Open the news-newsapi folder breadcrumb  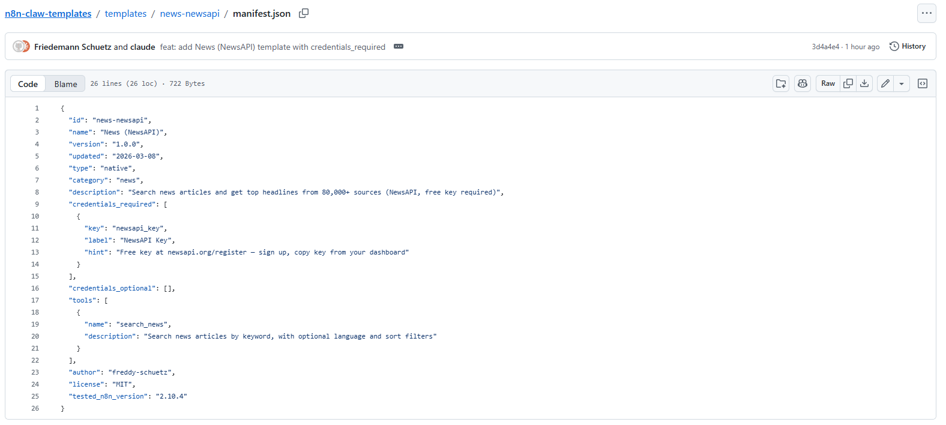pos(190,14)
